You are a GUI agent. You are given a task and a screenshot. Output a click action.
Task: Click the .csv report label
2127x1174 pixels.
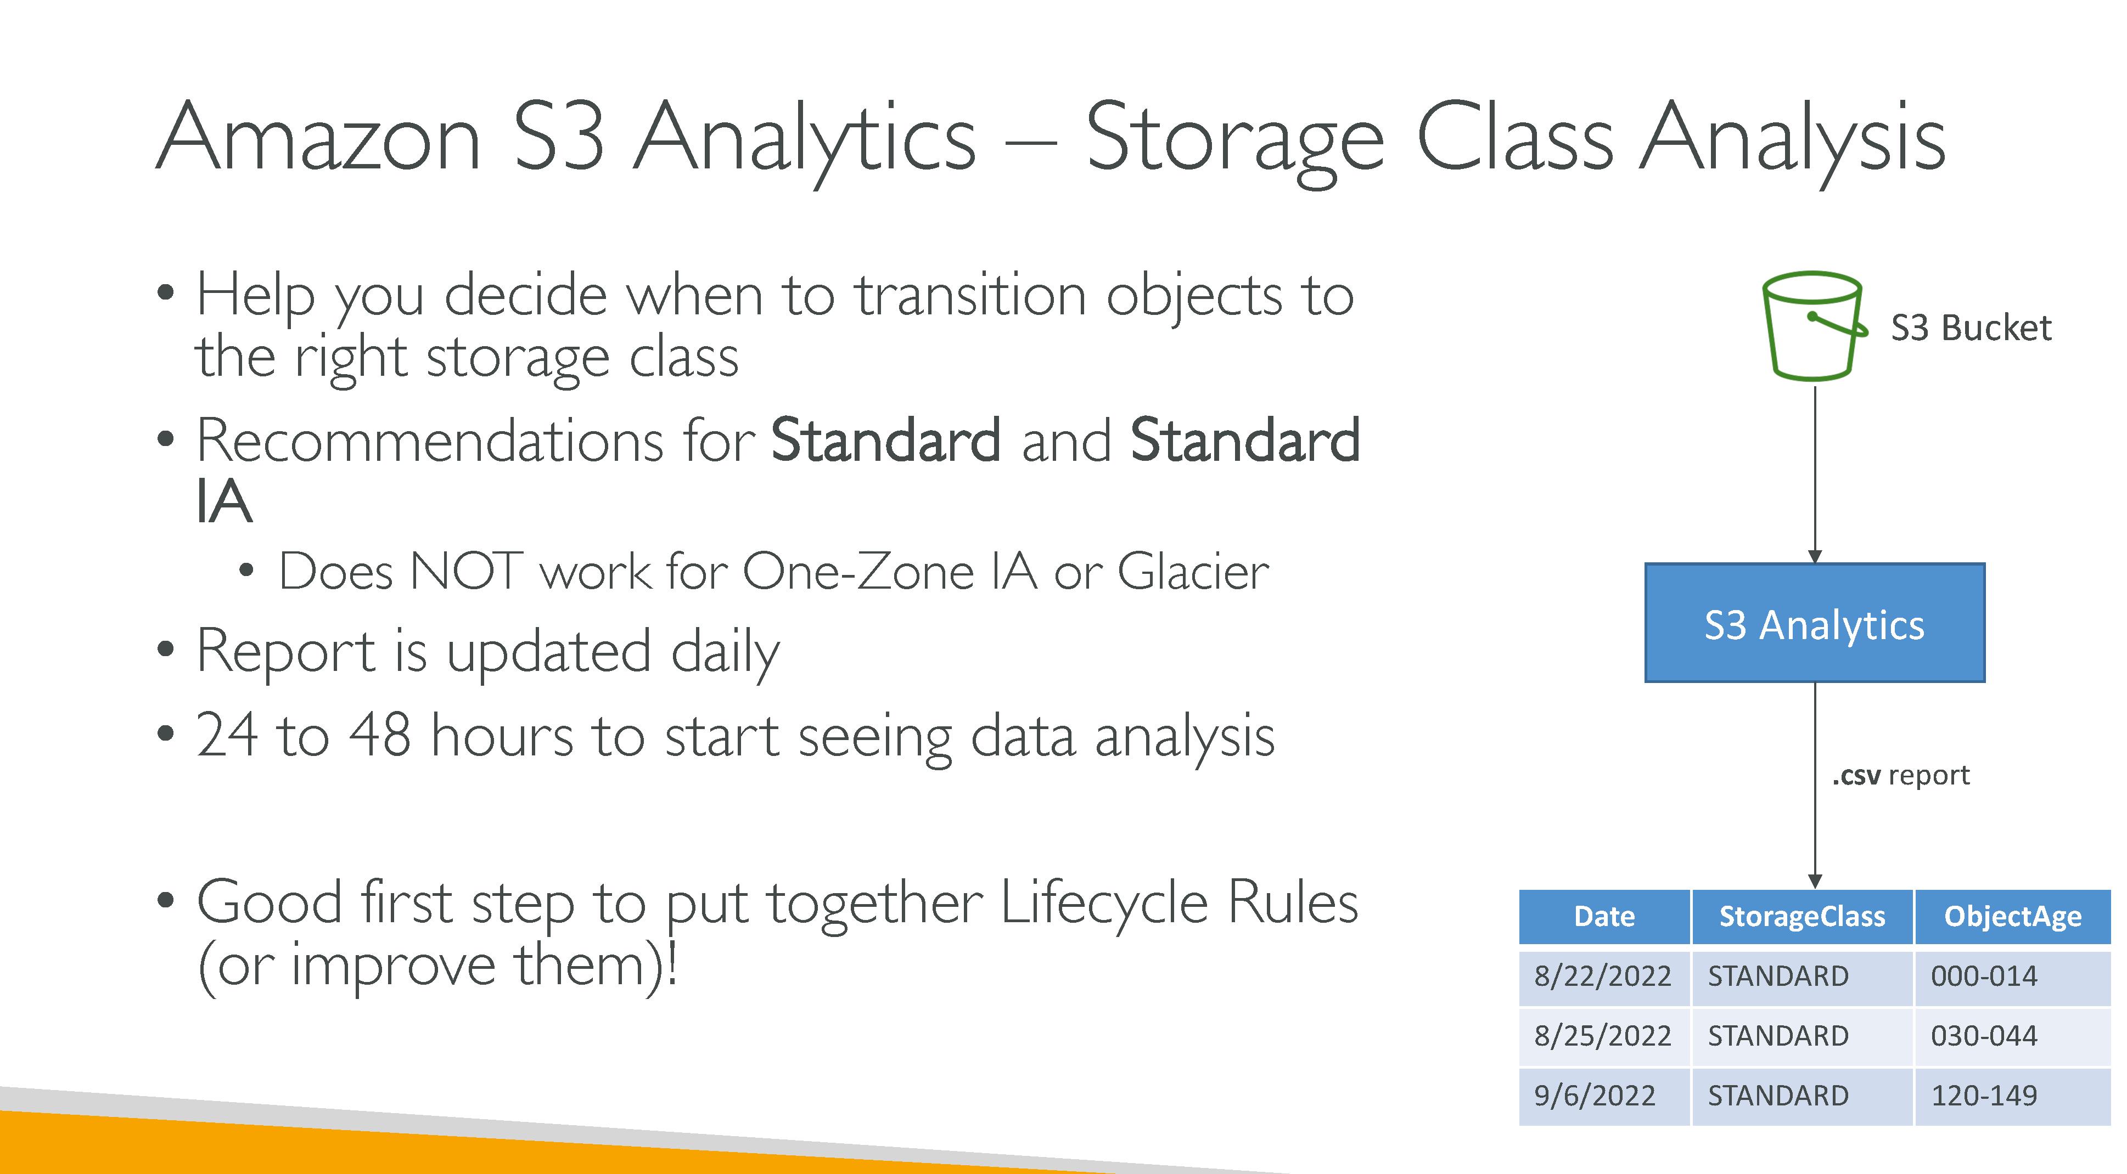click(1900, 776)
